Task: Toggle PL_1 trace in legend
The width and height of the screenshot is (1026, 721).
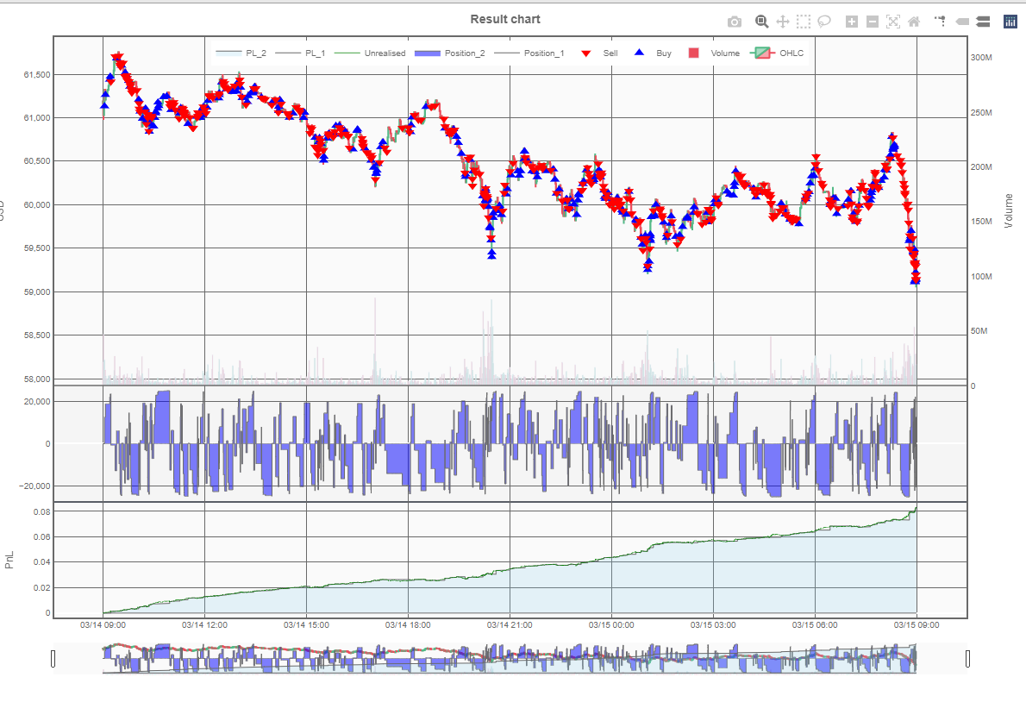Action: pos(300,53)
